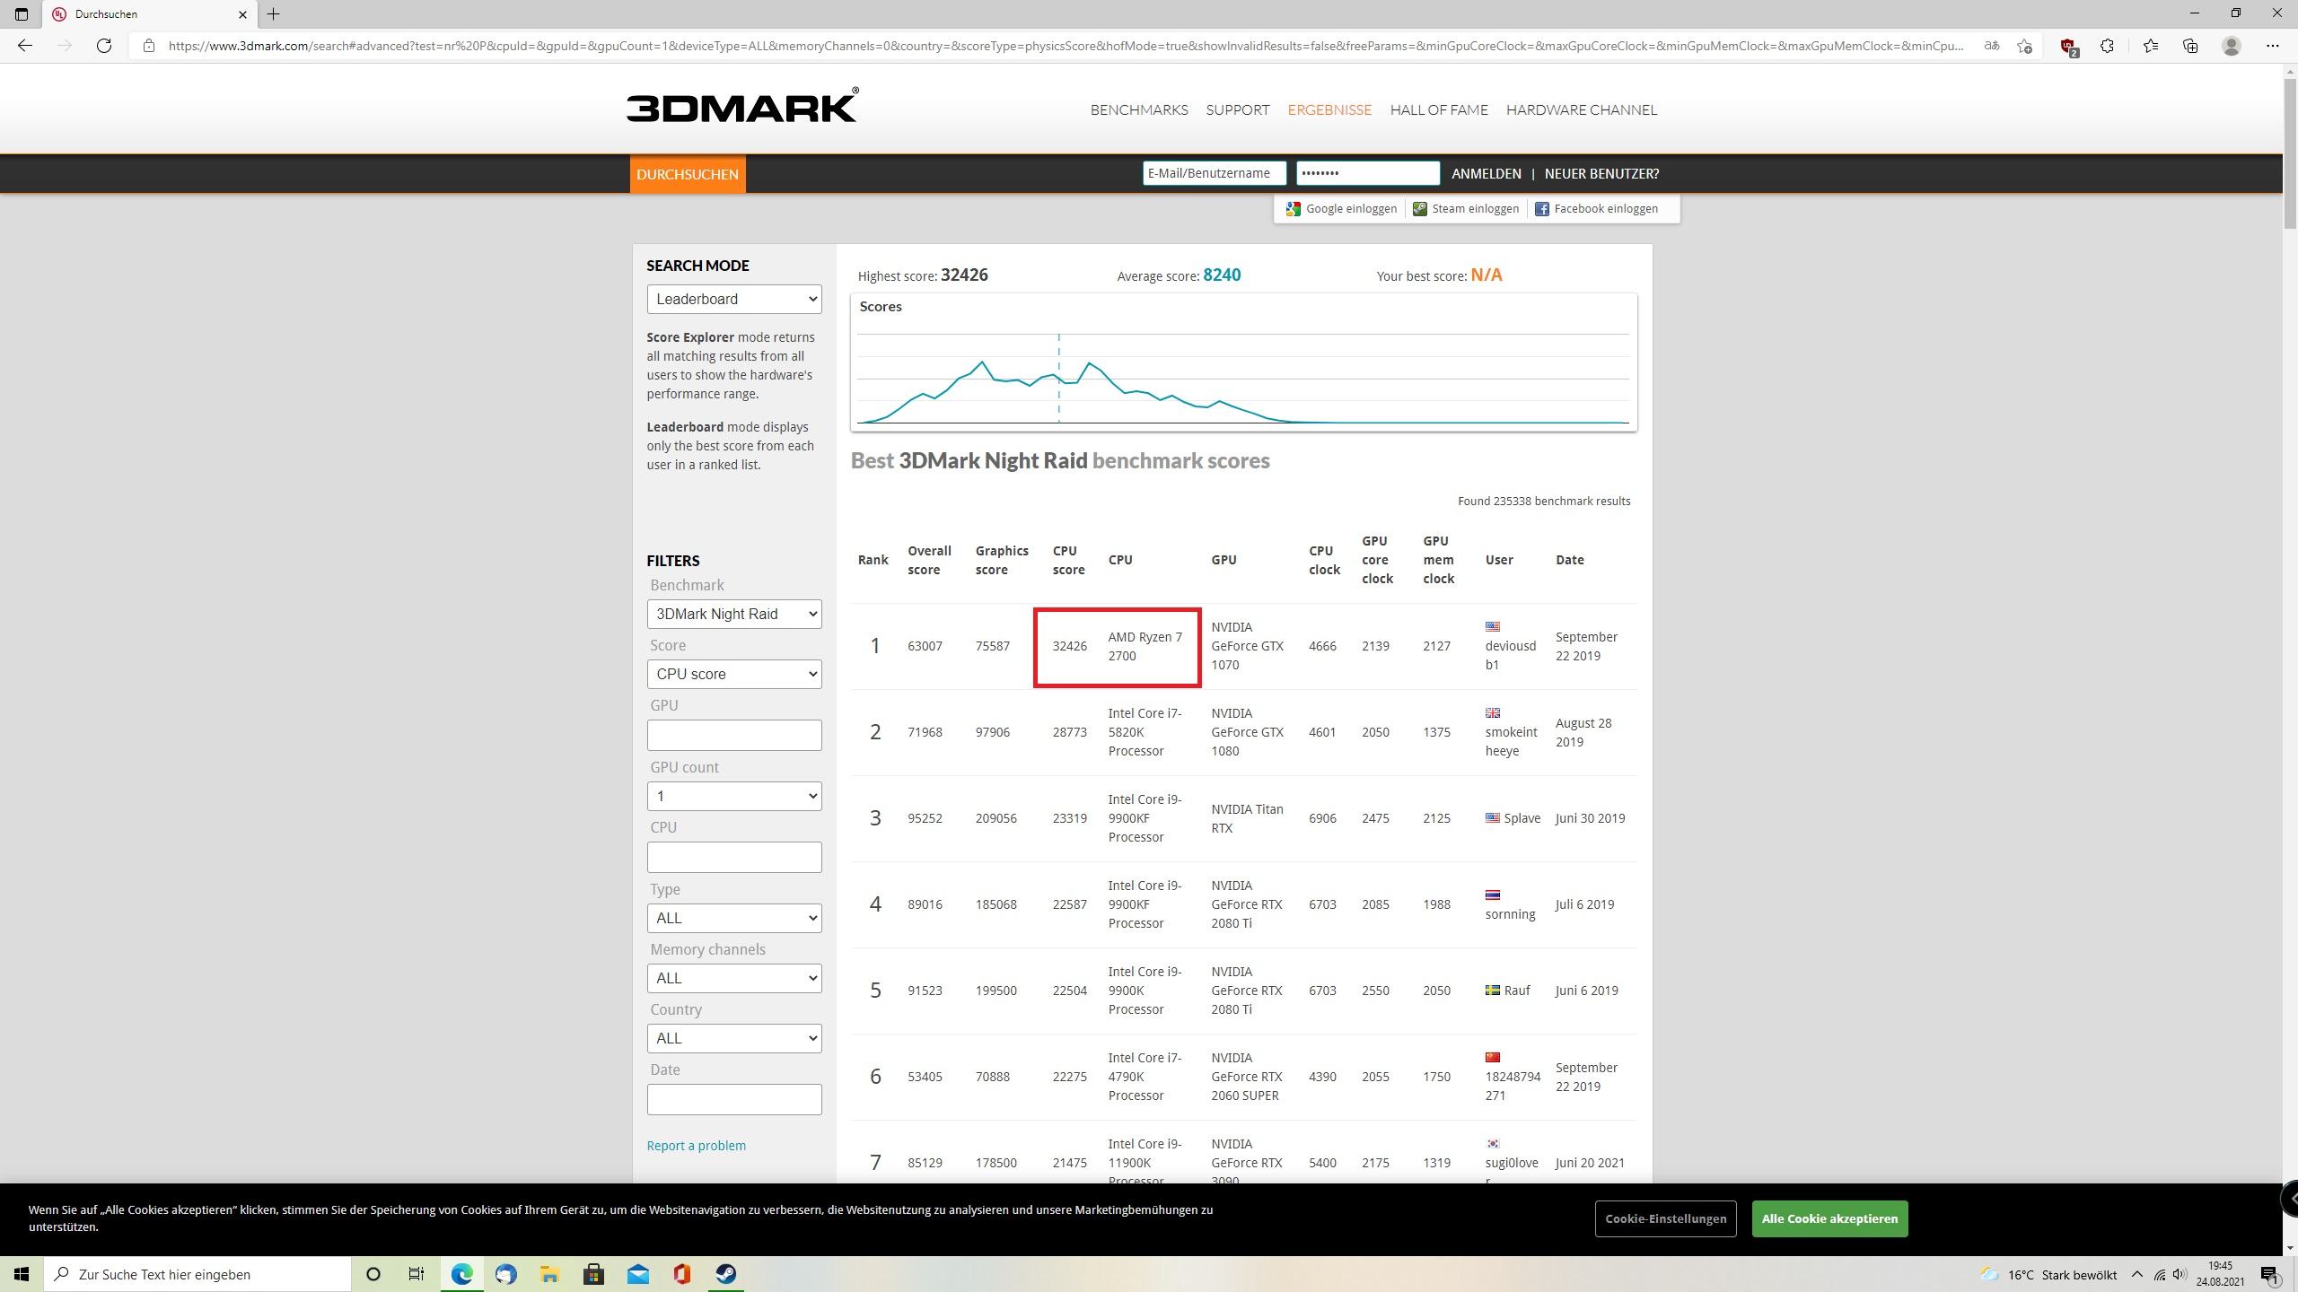Open the Memory channels dropdown
The image size is (2298, 1292).
pos(734,979)
